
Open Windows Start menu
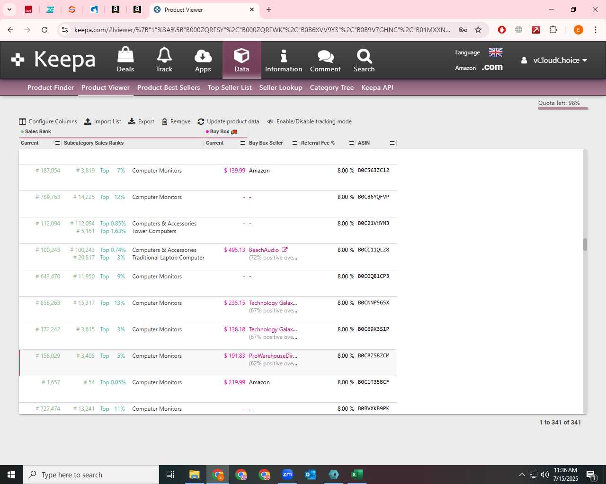click(11, 475)
